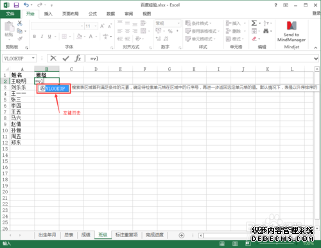This screenshot has width=321, height=248.
Task: Add new sheet with plus icon
Action: tap(182, 235)
